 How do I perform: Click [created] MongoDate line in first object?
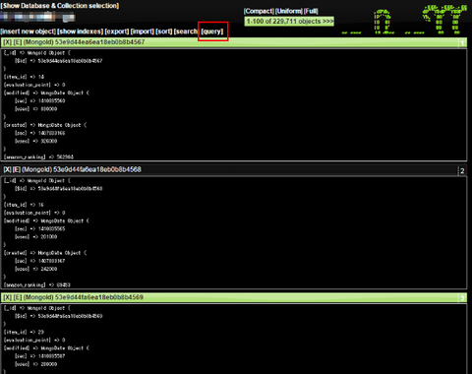click(45, 125)
